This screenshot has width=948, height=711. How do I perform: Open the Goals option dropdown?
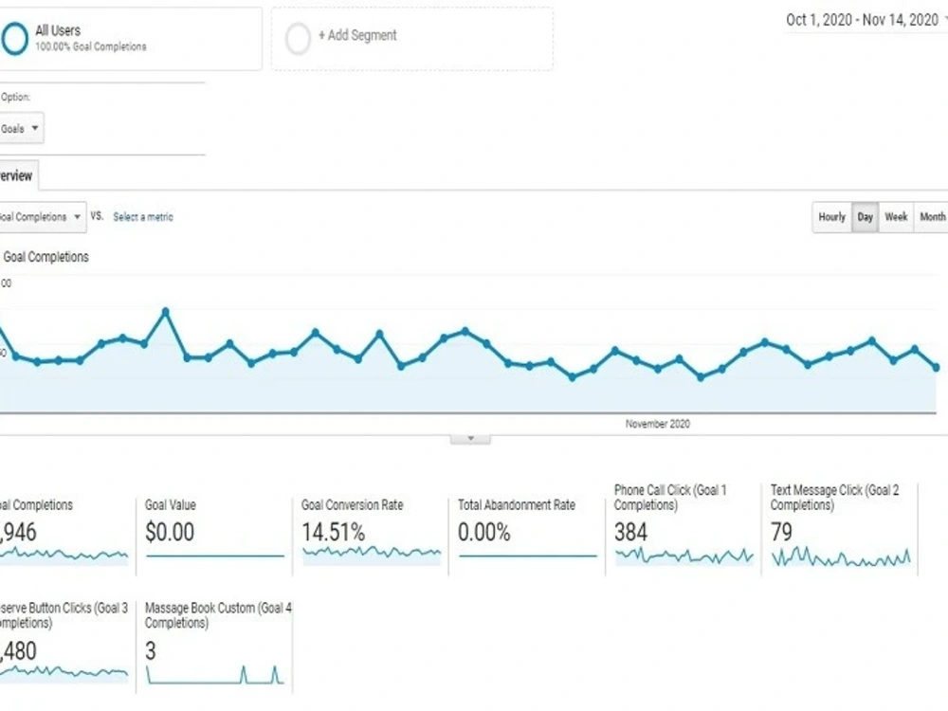click(x=21, y=128)
